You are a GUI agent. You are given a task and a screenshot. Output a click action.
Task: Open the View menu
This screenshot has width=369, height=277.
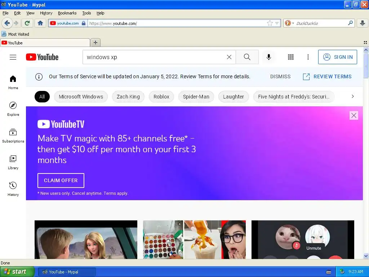pyautogui.click(x=30, y=13)
